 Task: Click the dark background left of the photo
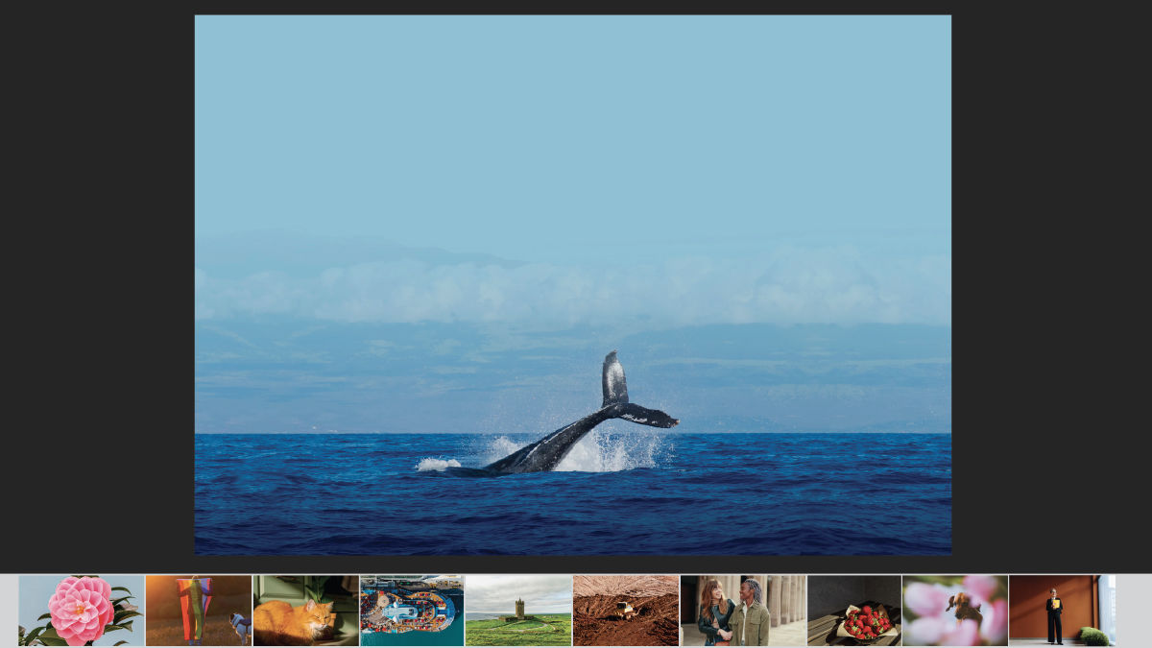click(x=97, y=286)
